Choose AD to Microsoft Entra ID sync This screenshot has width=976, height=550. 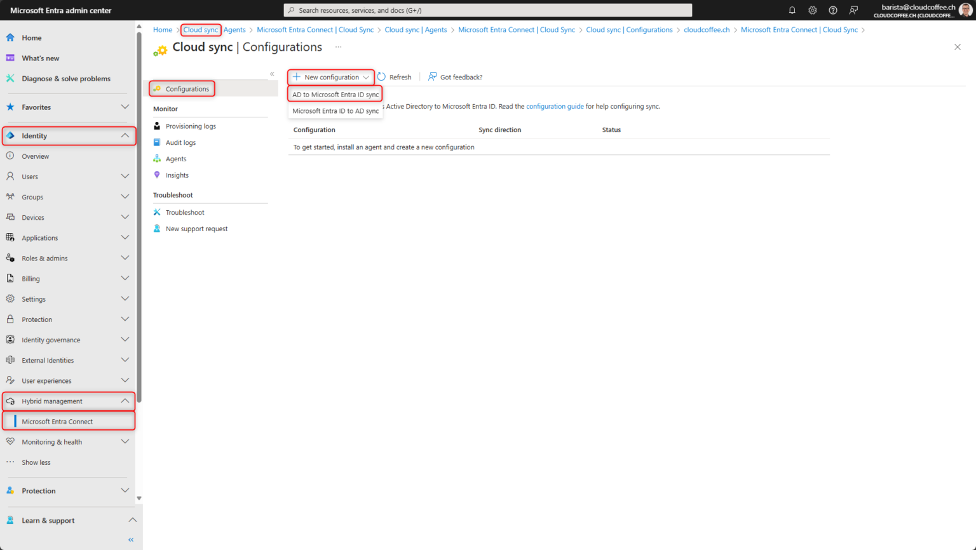335,93
